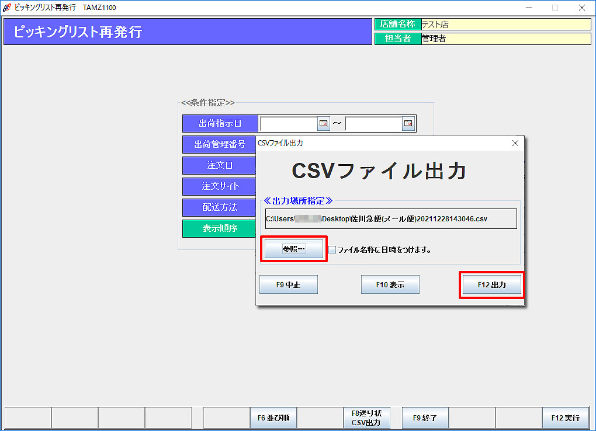Click the F10 表示 button
Viewport: 596px width, 431px height.
390,285
